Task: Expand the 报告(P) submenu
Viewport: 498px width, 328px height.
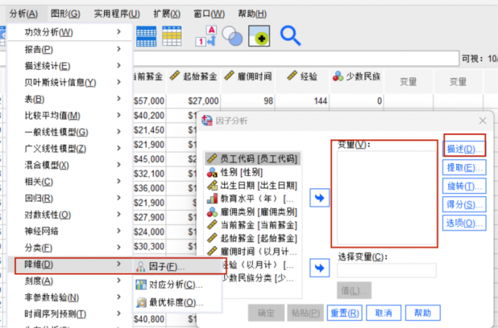Action: click(x=70, y=49)
